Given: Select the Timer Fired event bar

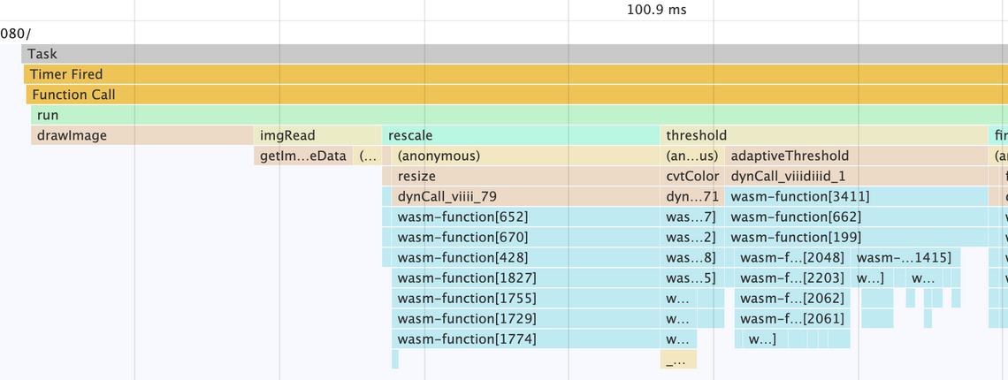Looking at the screenshot, I should click(x=513, y=74).
